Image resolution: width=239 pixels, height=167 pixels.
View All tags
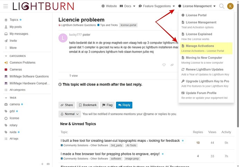point(14,139)
